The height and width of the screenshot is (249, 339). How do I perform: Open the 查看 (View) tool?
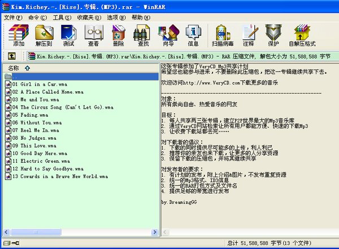pyautogui.click(x=94, y=35)
